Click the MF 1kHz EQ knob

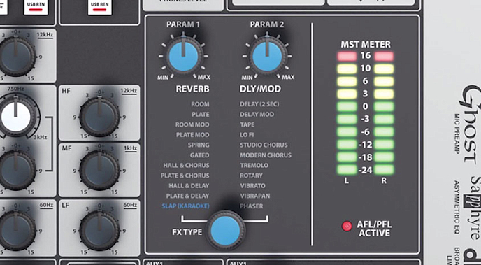click(x=99, y=171)
